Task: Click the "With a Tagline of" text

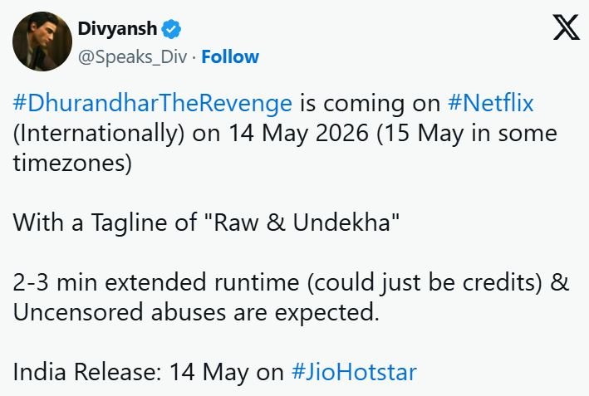Action: tap(106, 222)
